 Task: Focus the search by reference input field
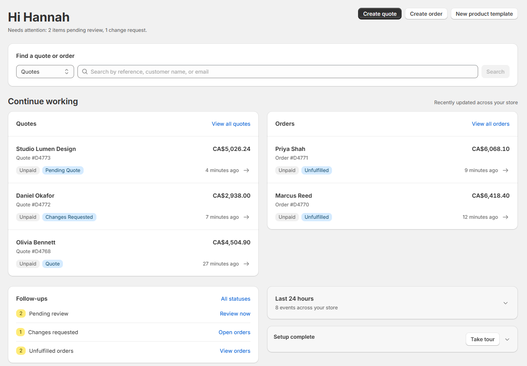[278, 72]
